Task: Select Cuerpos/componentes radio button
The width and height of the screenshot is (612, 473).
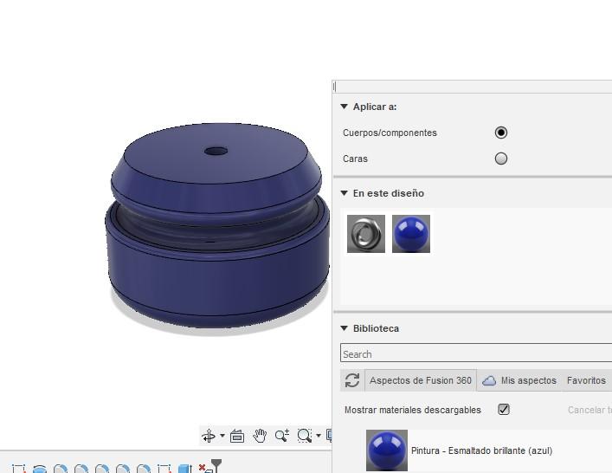Action: [x=501, y=133]
